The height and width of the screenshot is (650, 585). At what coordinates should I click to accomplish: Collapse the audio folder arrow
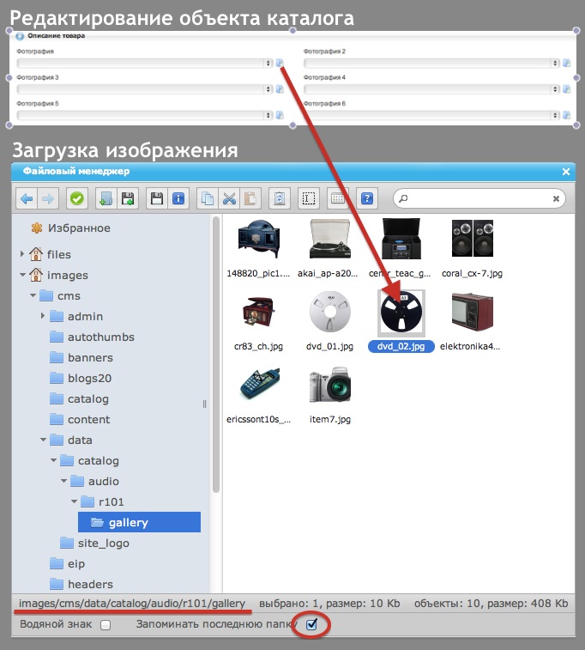(63, 481)
